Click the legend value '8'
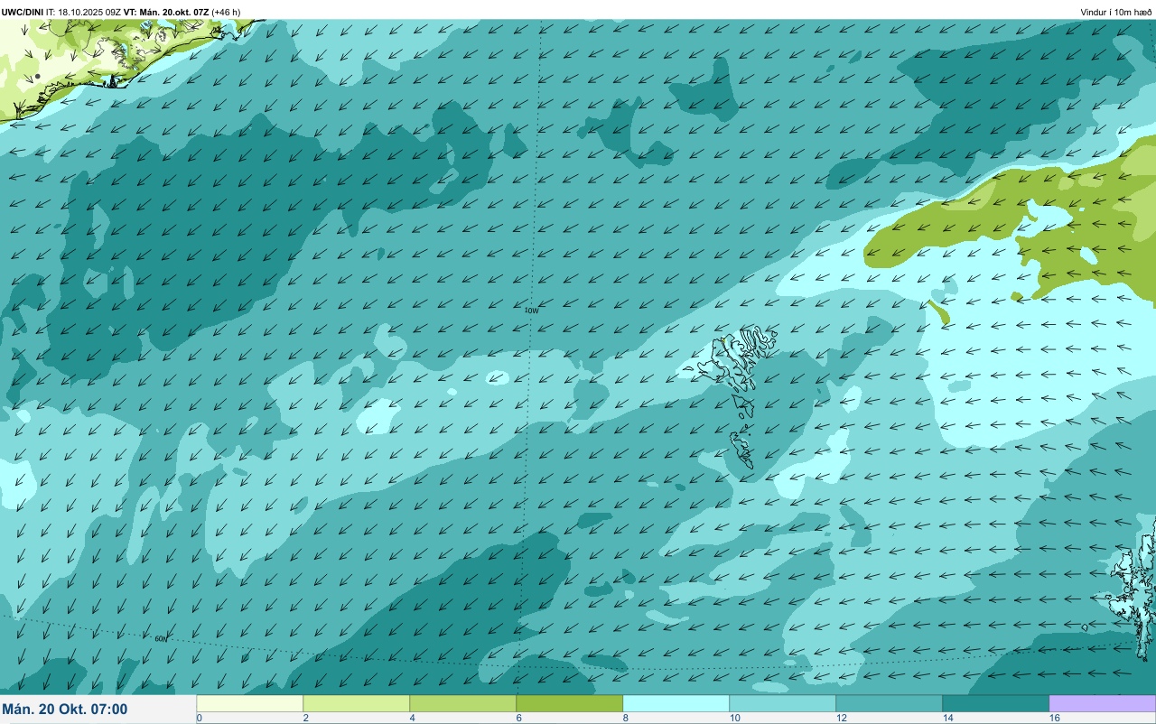1156x724 pixels. [625, 718]
